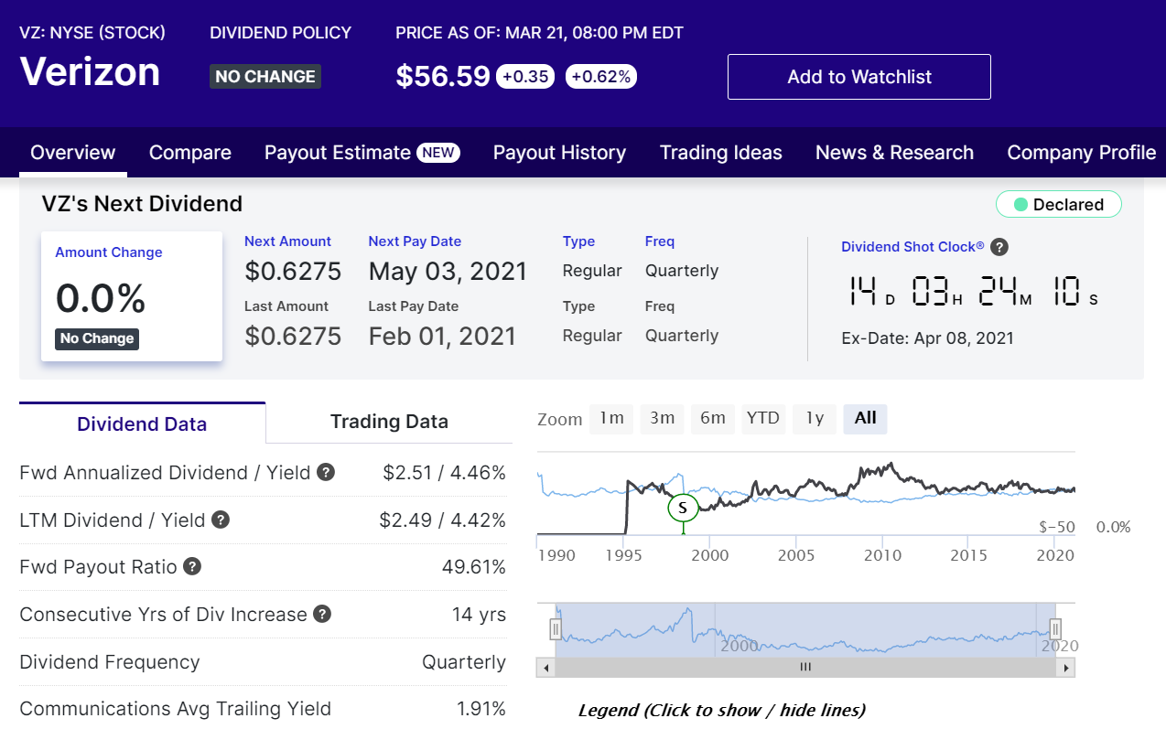1166x729 pixels.
Task: Open the Trading Ideas tab
Action: pos(721,153)
